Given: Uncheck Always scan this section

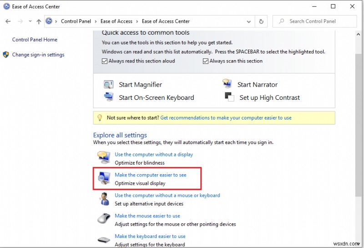Looking at the screenshot, I should (x=206, y=61).
